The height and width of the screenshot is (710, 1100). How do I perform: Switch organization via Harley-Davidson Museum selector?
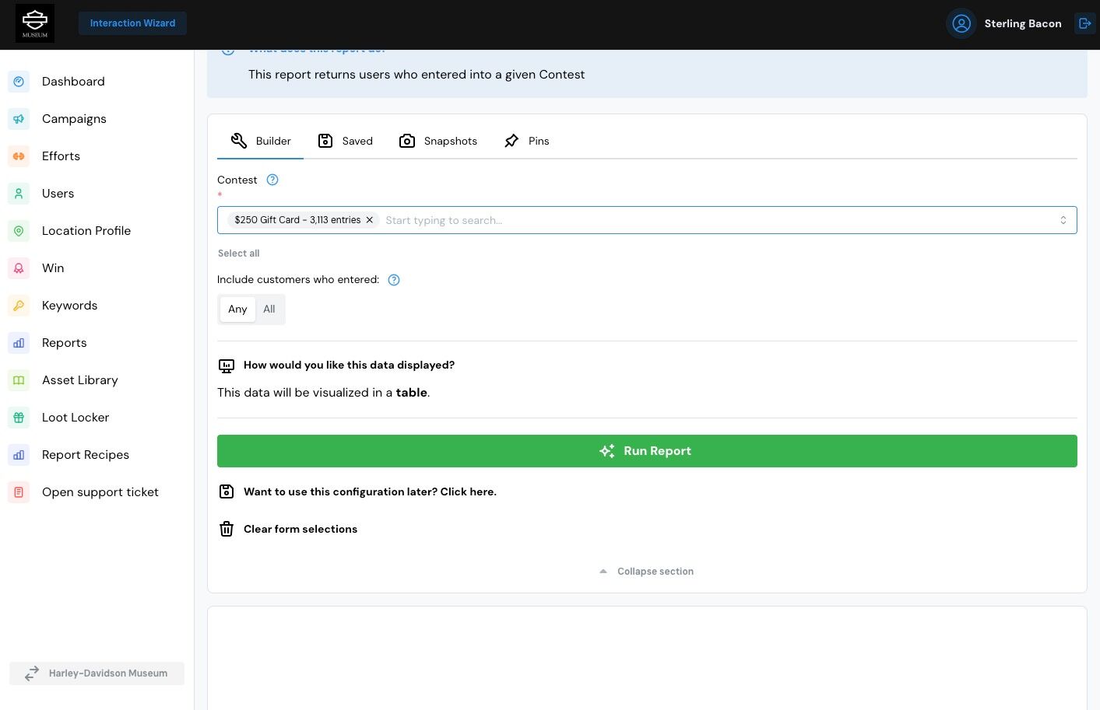(x=97, y=673)
